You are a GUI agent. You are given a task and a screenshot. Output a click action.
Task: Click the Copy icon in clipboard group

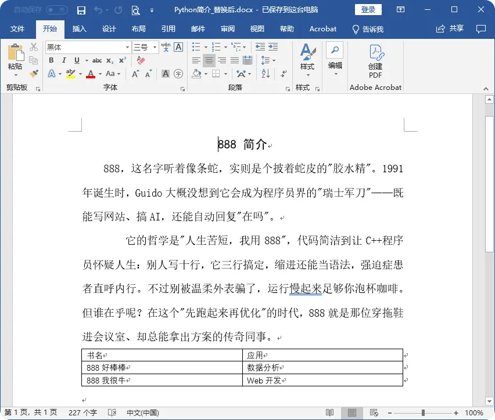[x=34, y=60]
